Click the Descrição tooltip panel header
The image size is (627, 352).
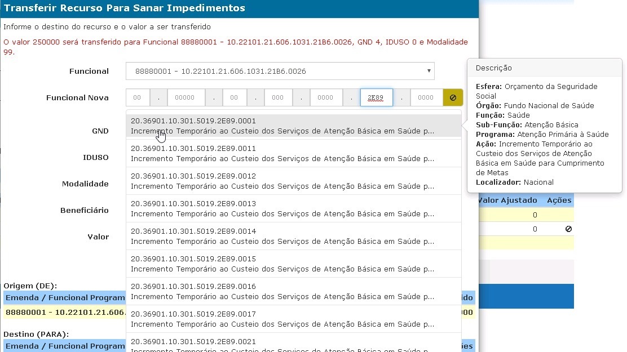494,68
